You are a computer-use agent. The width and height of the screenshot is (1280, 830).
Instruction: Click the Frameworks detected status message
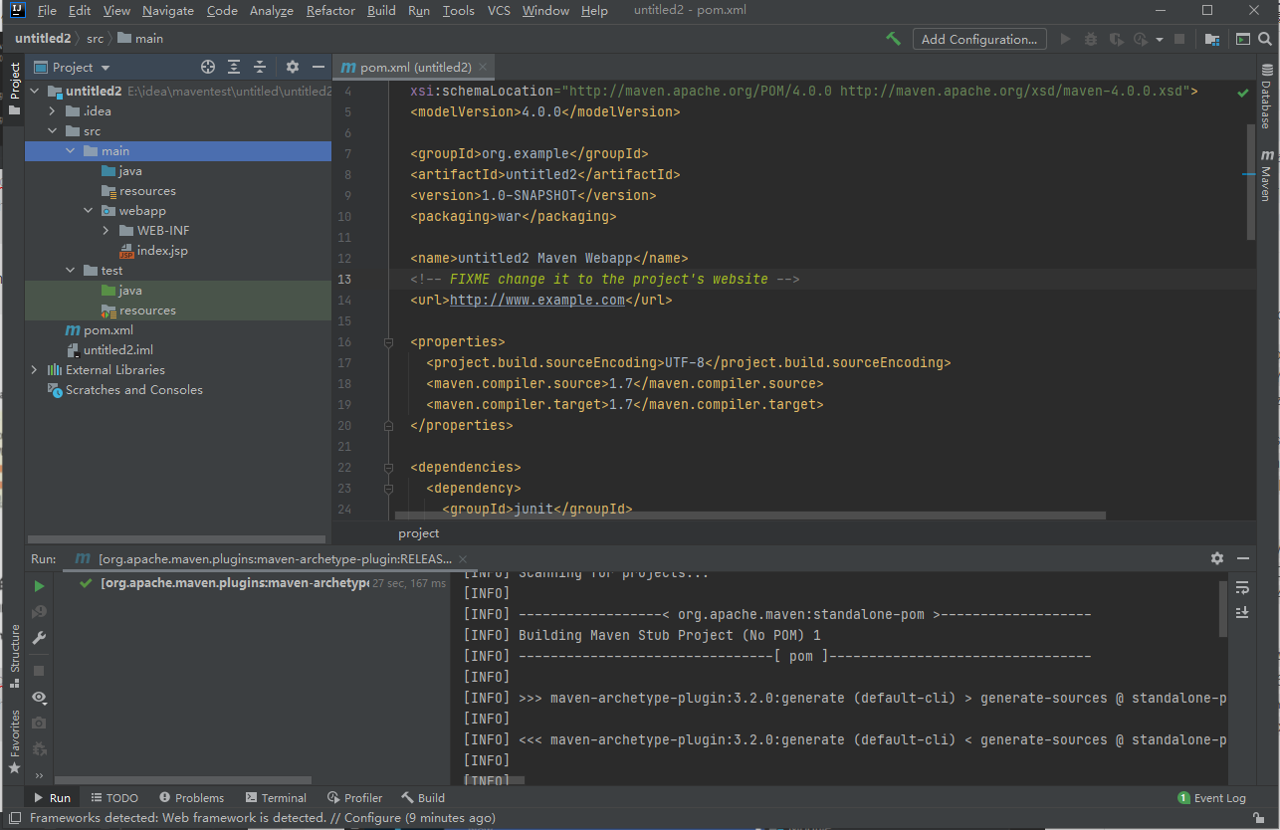(263, 818)
